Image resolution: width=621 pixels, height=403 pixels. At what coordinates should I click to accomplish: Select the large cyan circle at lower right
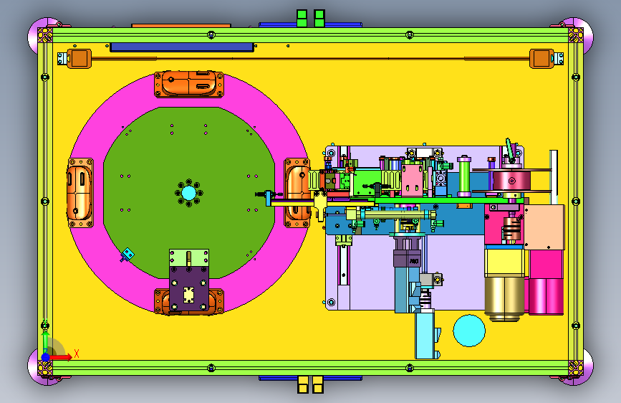469,331
